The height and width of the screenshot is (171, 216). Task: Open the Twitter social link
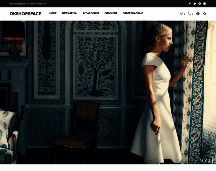tap(194, 4)
